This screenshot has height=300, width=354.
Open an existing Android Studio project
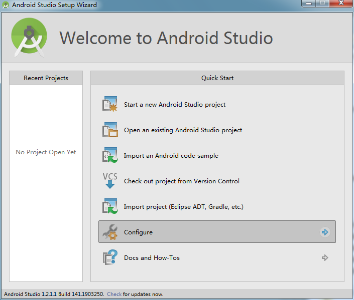183,130
